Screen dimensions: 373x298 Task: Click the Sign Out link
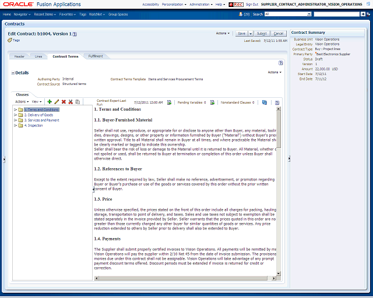click(252, 4)
